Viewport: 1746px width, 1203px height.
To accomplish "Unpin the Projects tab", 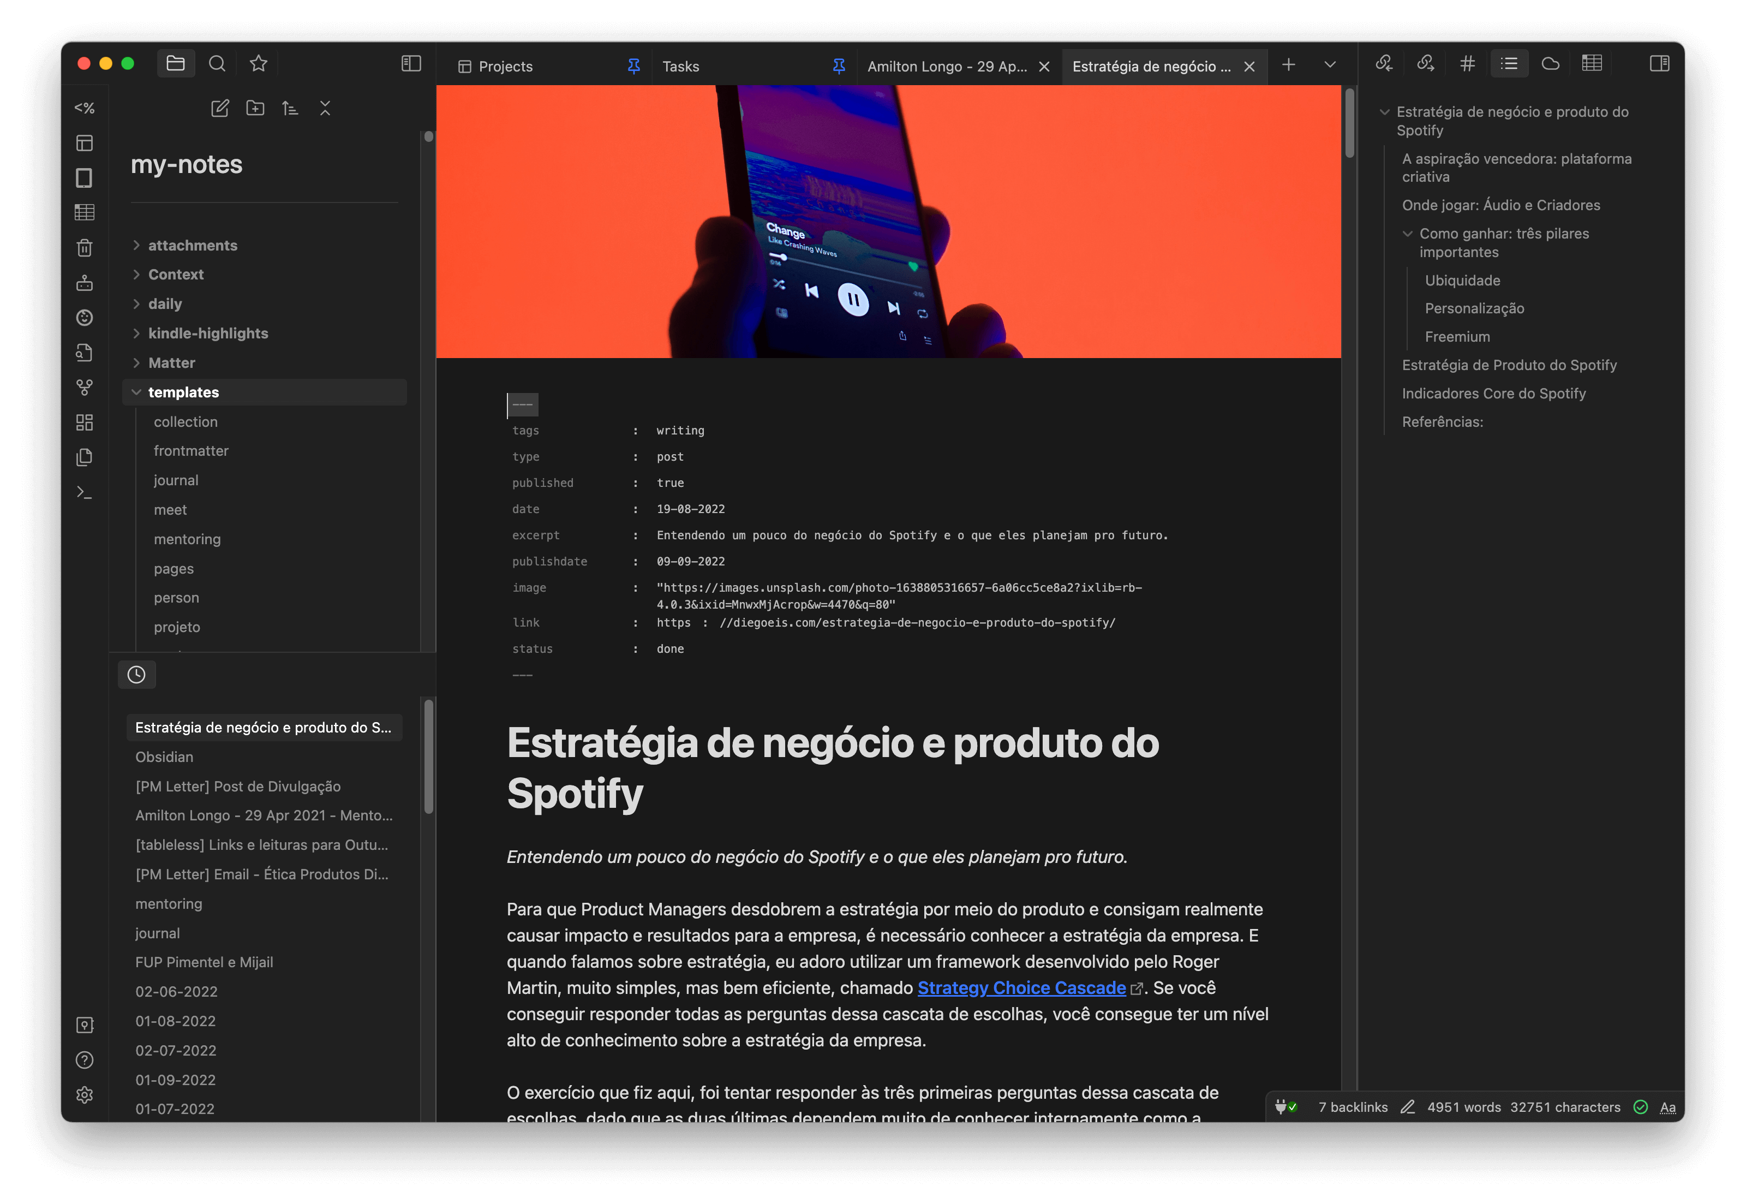I will pyautogui.click(x=634, y=67).
